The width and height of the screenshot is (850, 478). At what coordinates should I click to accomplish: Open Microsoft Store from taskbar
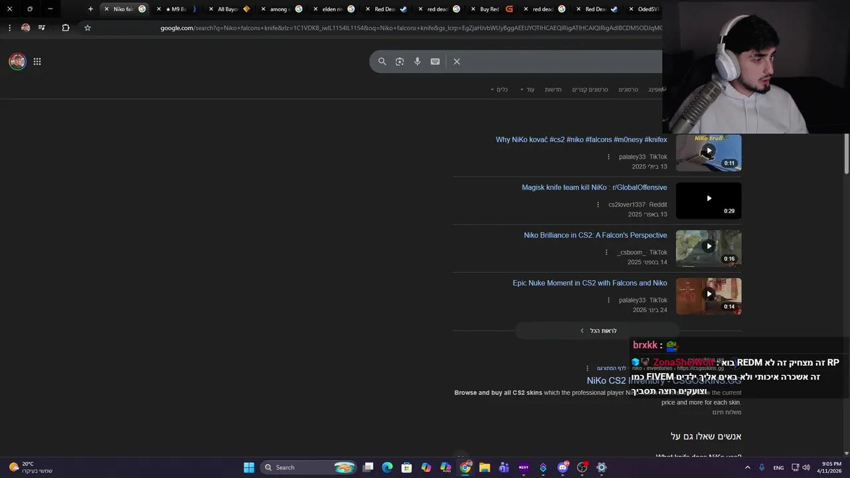[406, 467]
